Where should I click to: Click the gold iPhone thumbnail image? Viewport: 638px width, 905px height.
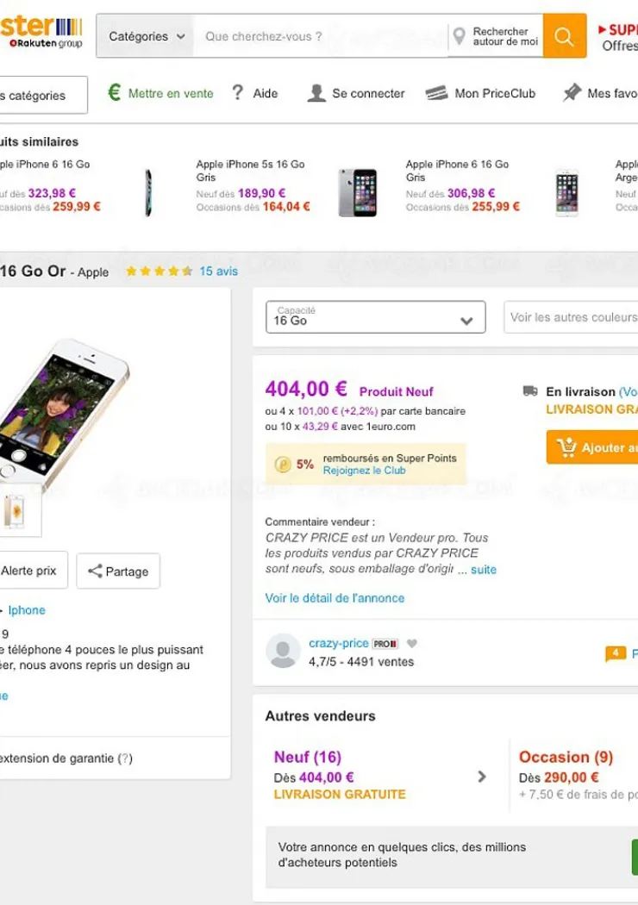tap(15, 513)
